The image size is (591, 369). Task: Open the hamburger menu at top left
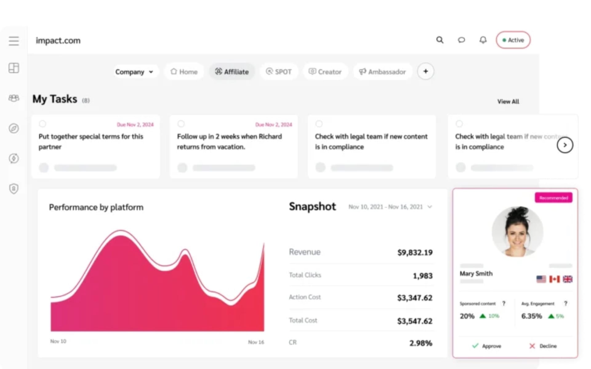14,41
